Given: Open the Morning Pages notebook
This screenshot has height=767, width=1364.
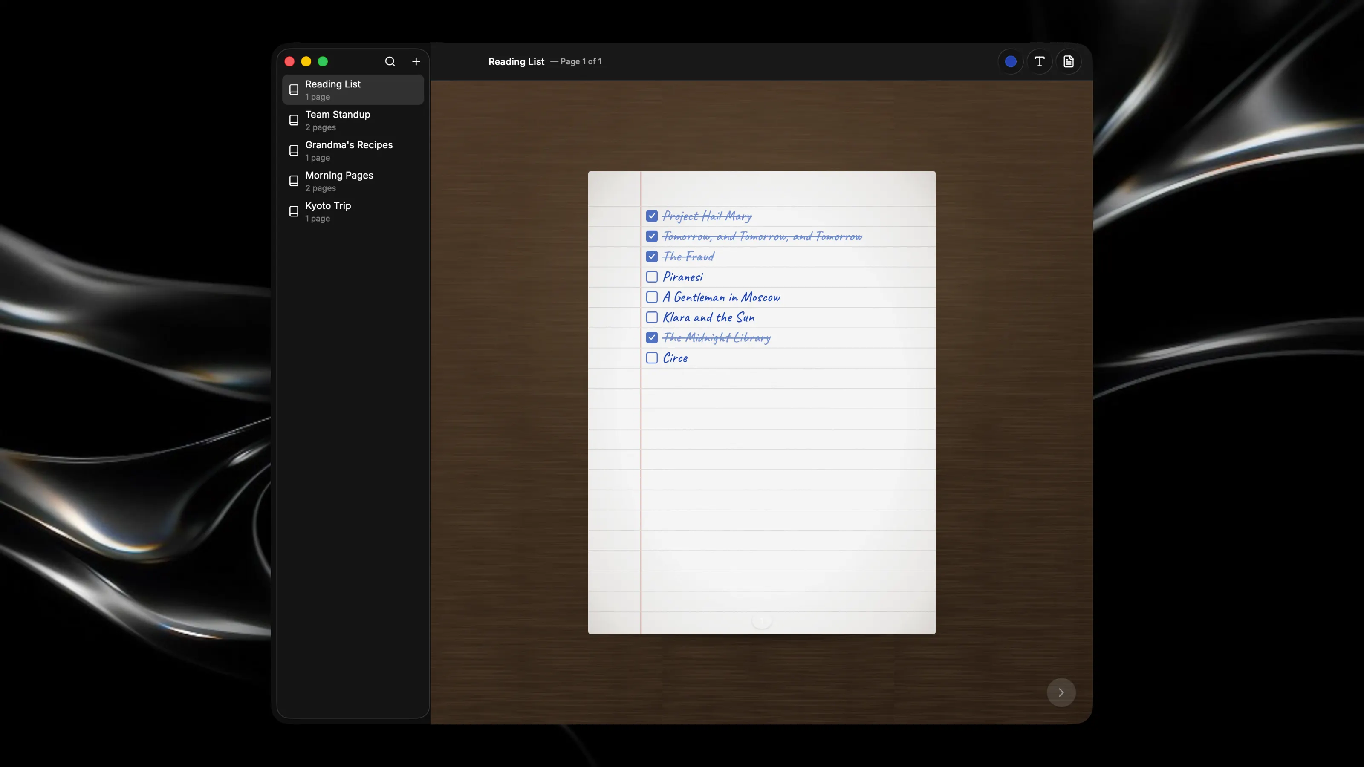Looking at the screenshot, I should 353,181.
